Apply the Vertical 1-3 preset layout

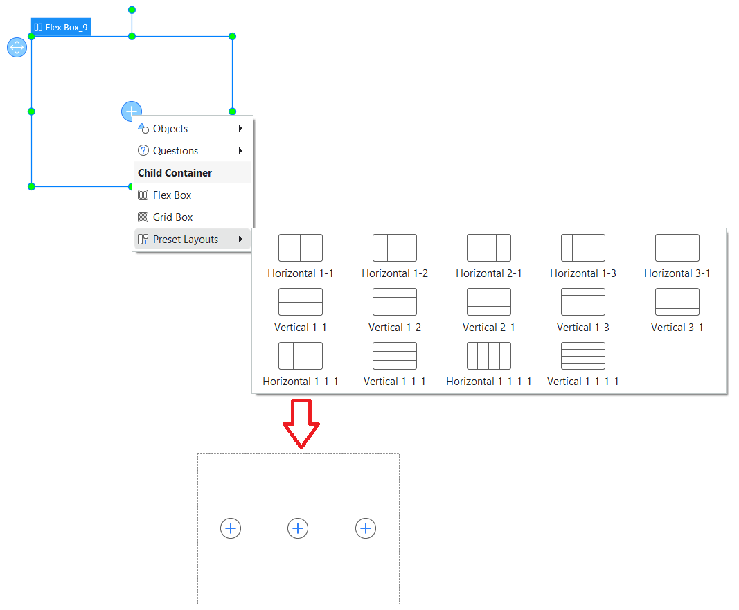click(x=582, y=302)
